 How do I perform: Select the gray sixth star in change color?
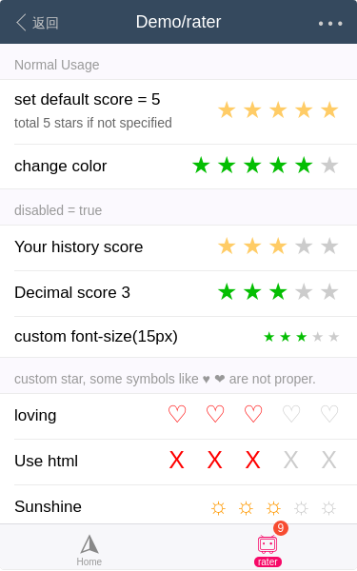coord(329,166)
